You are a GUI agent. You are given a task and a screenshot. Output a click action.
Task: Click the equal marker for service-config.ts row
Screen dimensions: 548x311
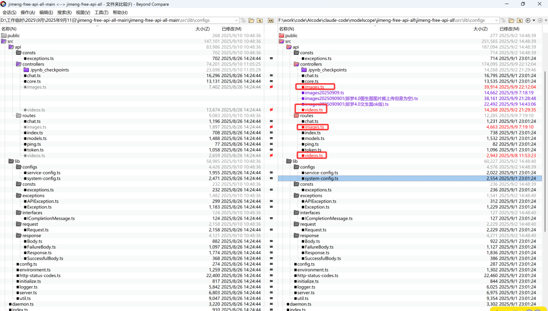[x=271, y=172]
